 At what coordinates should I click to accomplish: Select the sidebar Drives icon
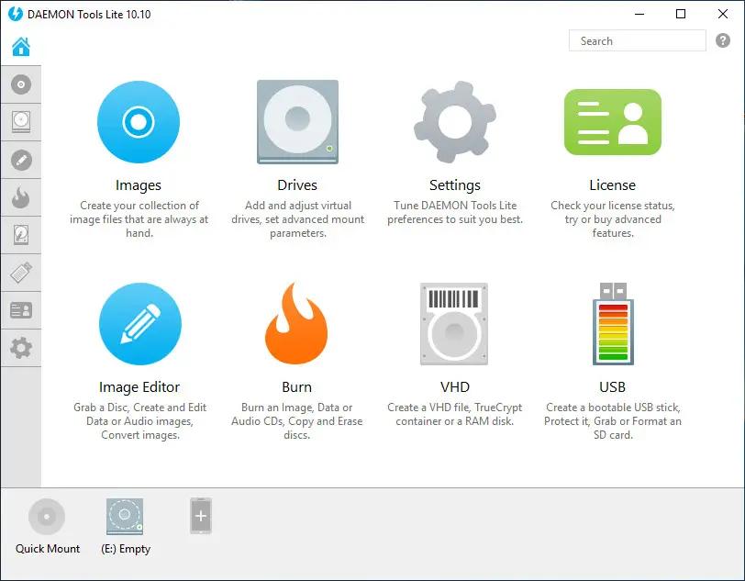point(21,119)
